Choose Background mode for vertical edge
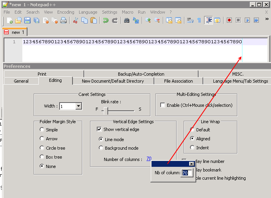 [x=101, y=148]
